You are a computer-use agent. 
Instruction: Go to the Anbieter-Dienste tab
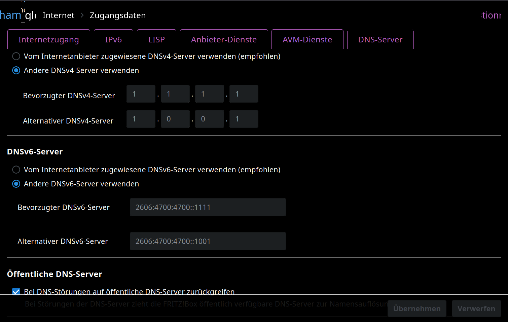pos(224,40)
